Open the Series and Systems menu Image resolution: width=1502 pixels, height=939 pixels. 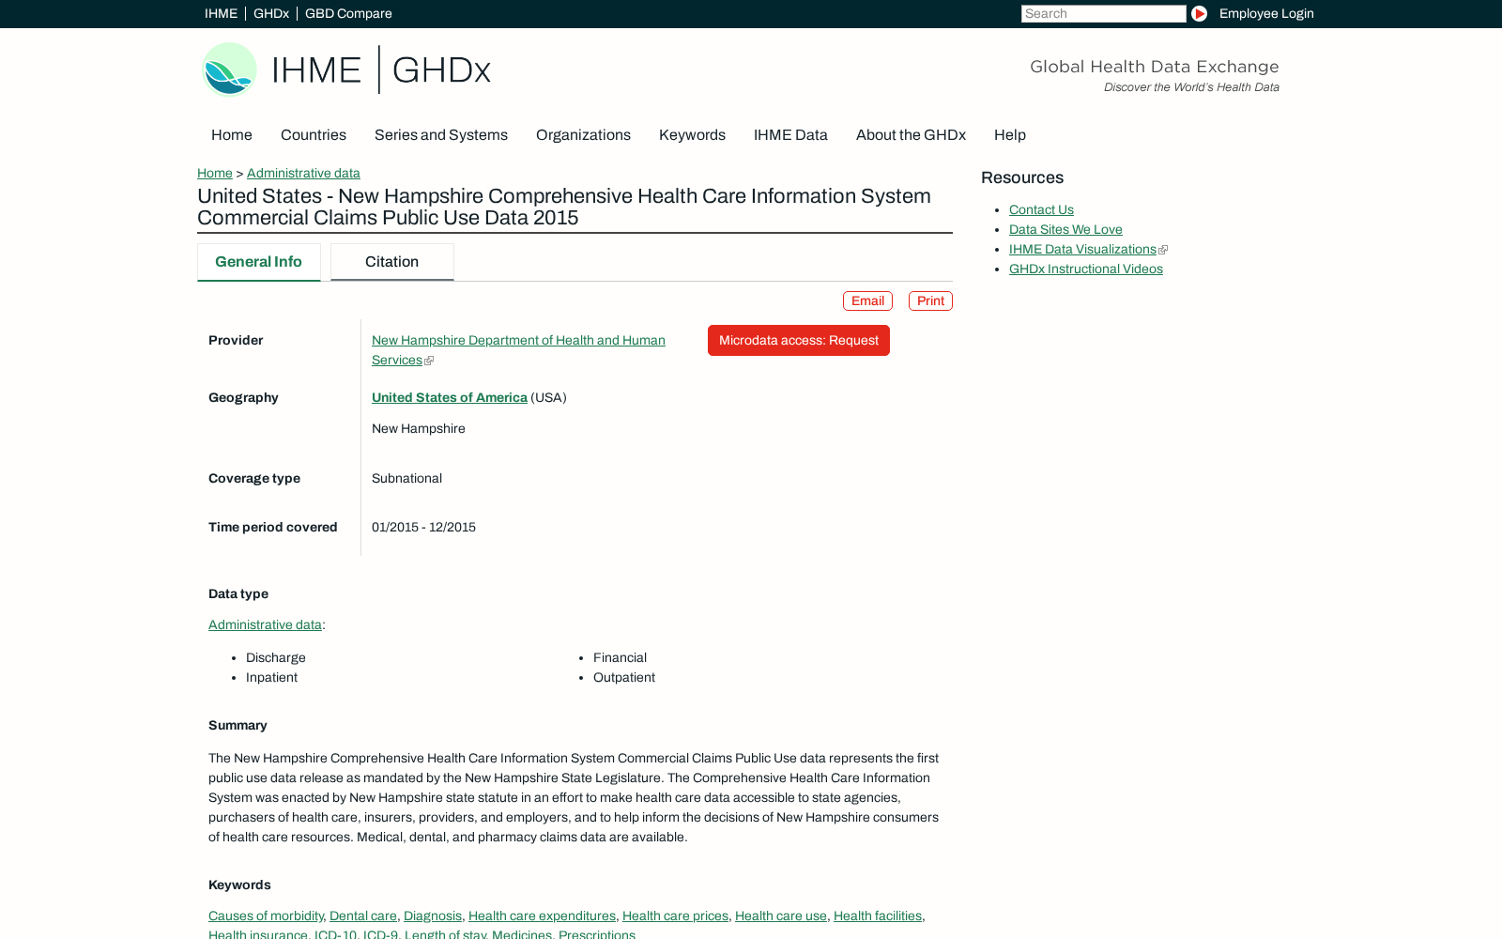(x=441, y=135)
